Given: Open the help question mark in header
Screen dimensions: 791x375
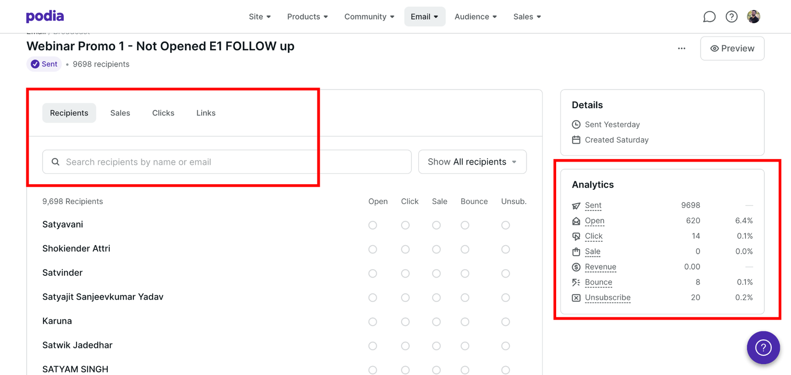Looking at the screenshot, I should coord(731,17).
